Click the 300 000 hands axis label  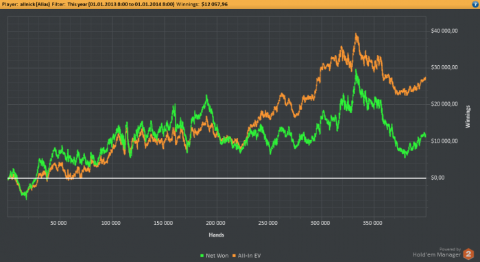[320, 223]
